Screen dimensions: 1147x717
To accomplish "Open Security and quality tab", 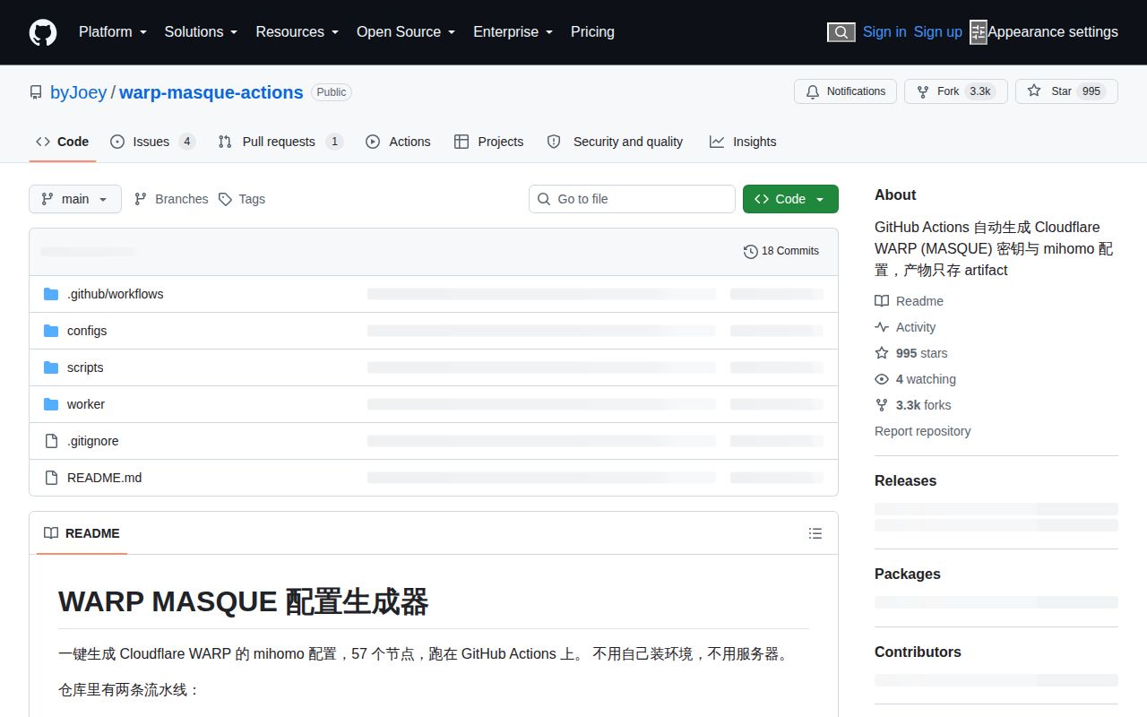I will coord(615,142).
